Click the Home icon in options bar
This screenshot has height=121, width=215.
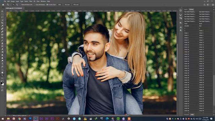click(x=3, y=5)
